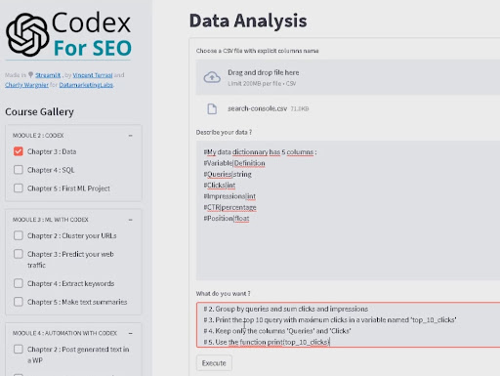Viewport: 500px width, 376px height.
Task: Check Chapter 5 : Make text summaries
Action: [x=19, y=302]
